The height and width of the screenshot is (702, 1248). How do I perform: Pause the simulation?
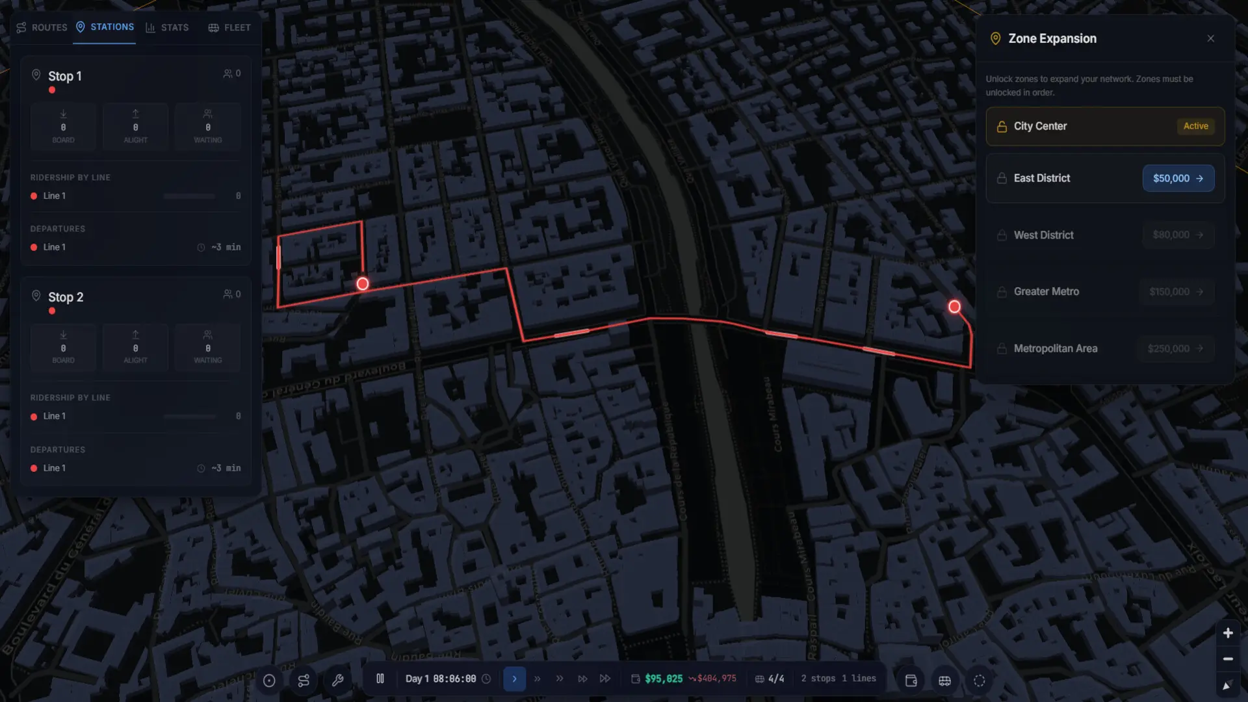[x=380, y=679]
